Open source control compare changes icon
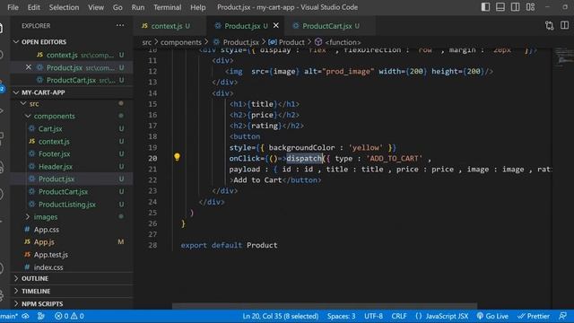The image size is (574, 323). [x=549, y=26]
